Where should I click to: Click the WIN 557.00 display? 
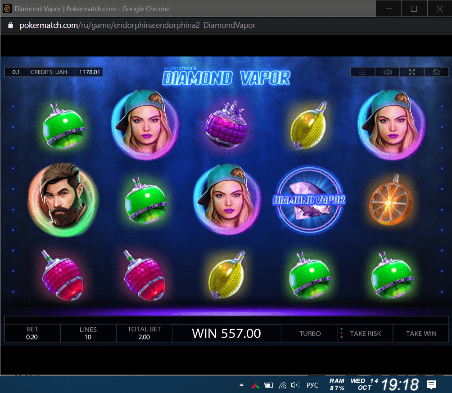click(226, 333)
